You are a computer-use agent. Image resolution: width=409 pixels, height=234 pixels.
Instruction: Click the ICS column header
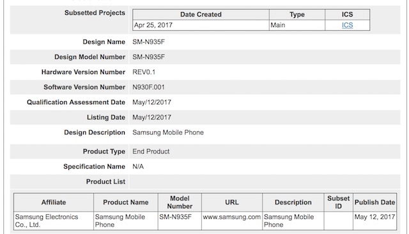pos(347,14)
